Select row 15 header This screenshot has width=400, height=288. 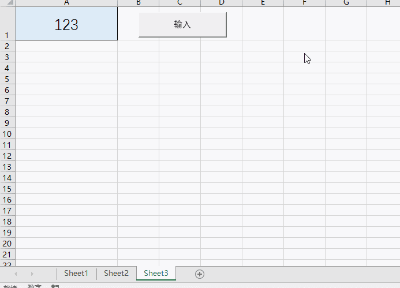click(8, 189)
